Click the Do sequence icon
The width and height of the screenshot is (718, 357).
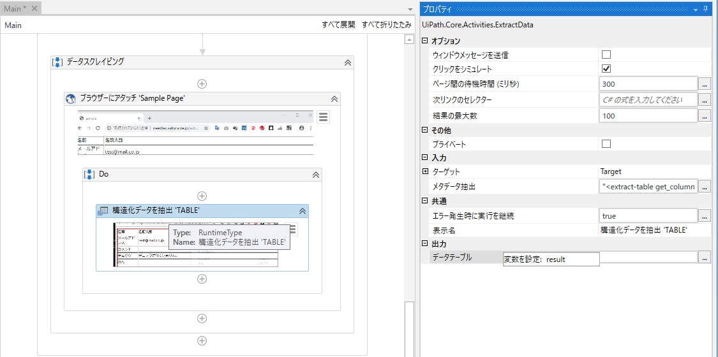pos(89,175)
